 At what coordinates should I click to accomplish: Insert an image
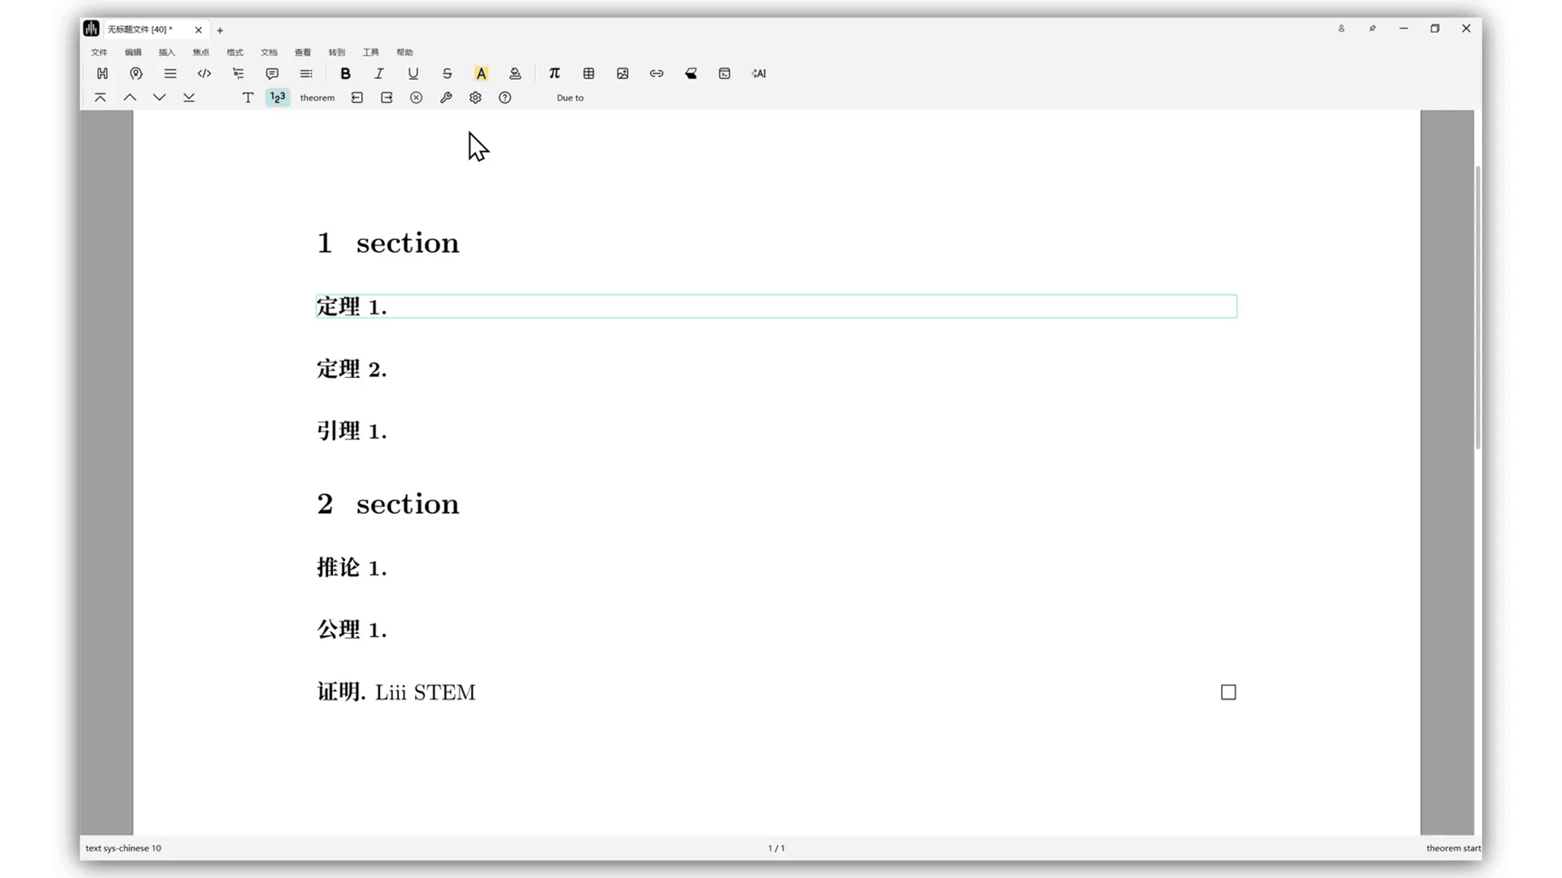(x=622, y=73)
